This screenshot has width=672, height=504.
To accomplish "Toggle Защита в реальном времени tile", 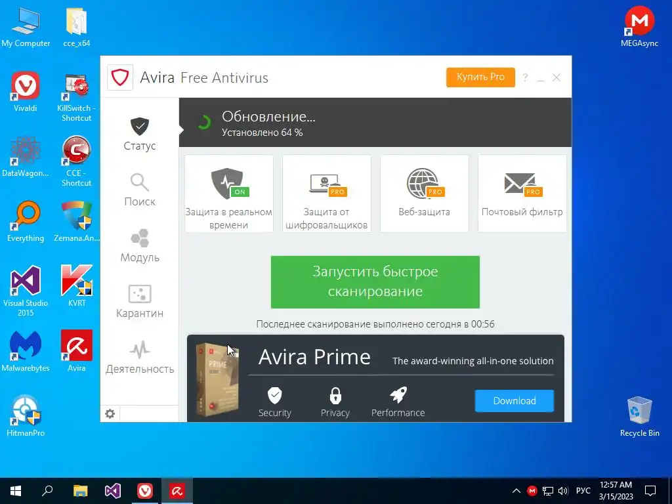I will click(x=229, y=194).
